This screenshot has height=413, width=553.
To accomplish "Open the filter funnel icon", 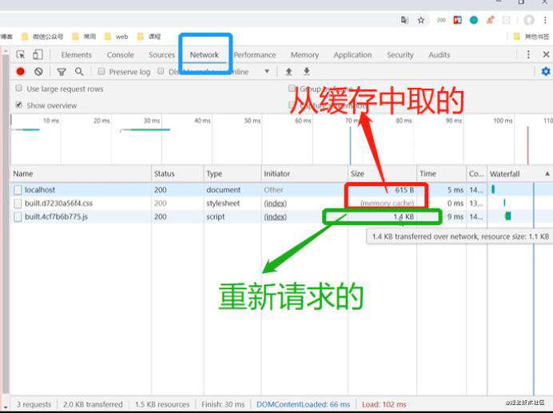I will pos(62,72).
